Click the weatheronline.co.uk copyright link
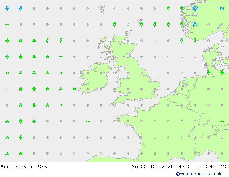229x177 pixels. 199,174
